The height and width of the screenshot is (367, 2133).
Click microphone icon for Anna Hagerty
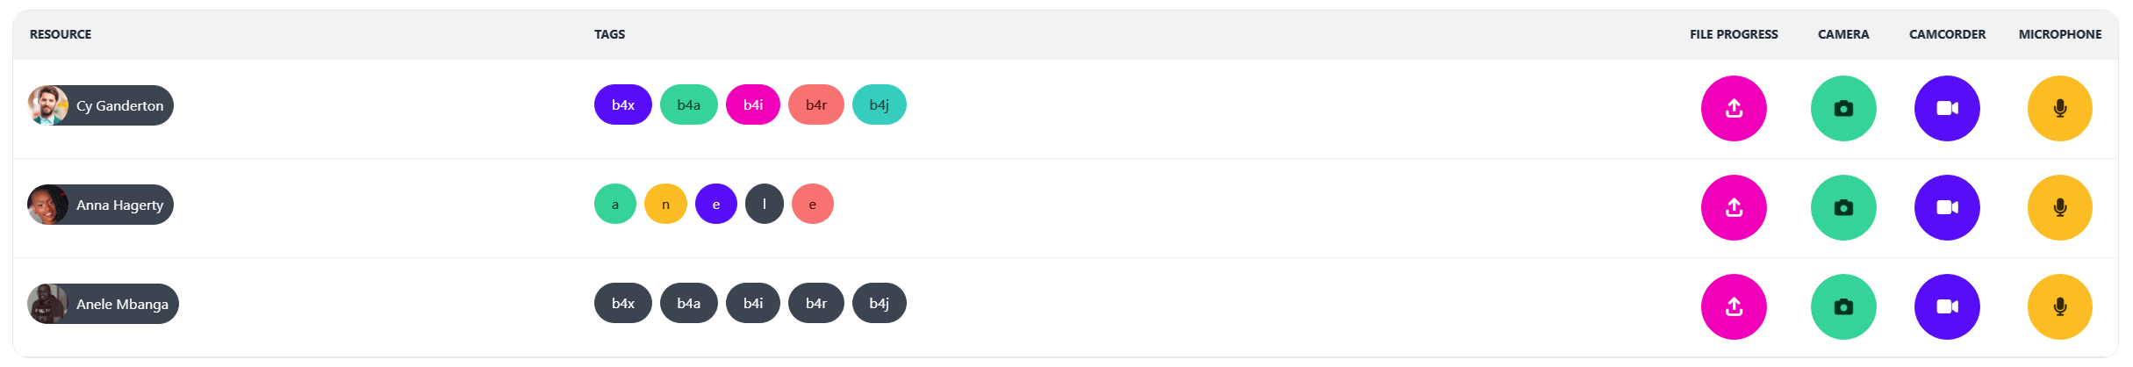(x=2059, y=208)
